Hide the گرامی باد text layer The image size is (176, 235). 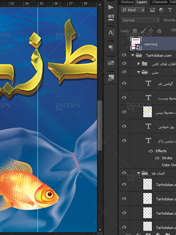pyautogui.click(x=124, y=83)
